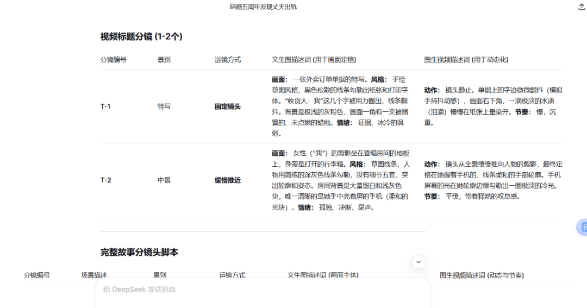Click the '固定镜头' camera movement cell
The width and height of the screenshot is (587, 308).
(x=228, y=106)
